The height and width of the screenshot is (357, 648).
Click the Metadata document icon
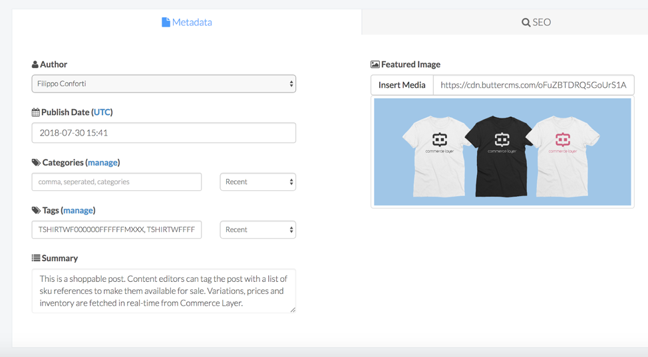[x=166, y=23]
